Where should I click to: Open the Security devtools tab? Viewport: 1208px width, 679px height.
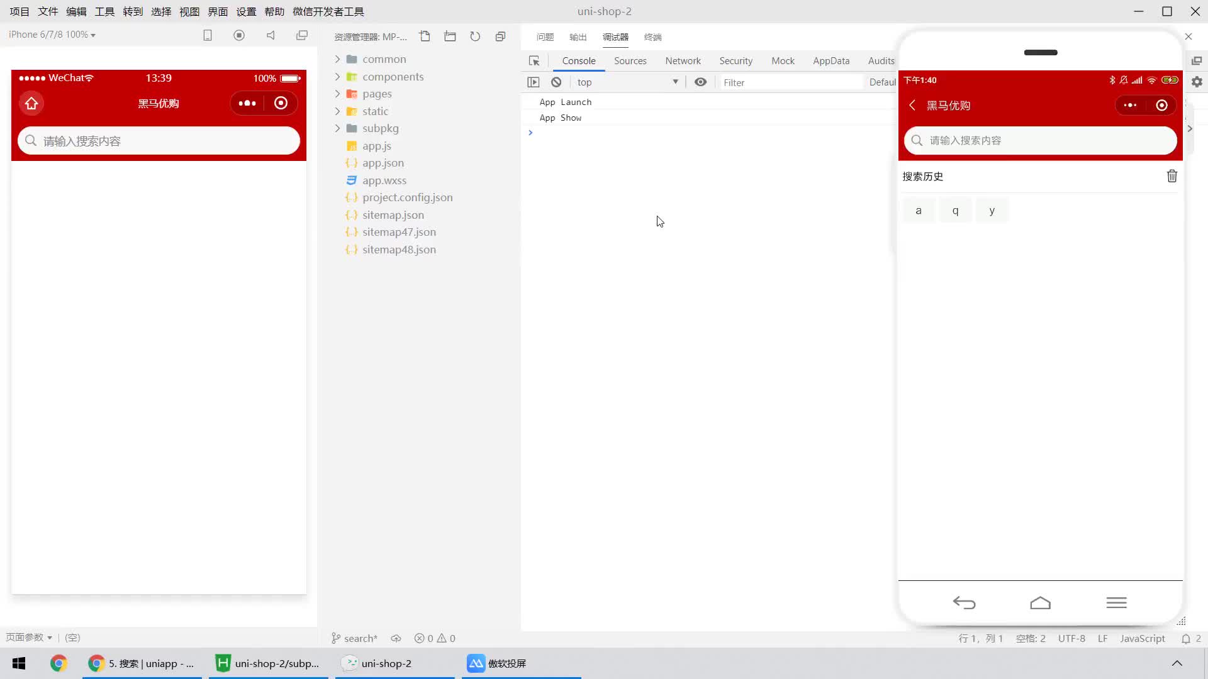coord(735,61)
